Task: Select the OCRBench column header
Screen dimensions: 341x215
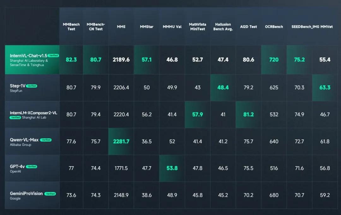Action: (274, 27)
